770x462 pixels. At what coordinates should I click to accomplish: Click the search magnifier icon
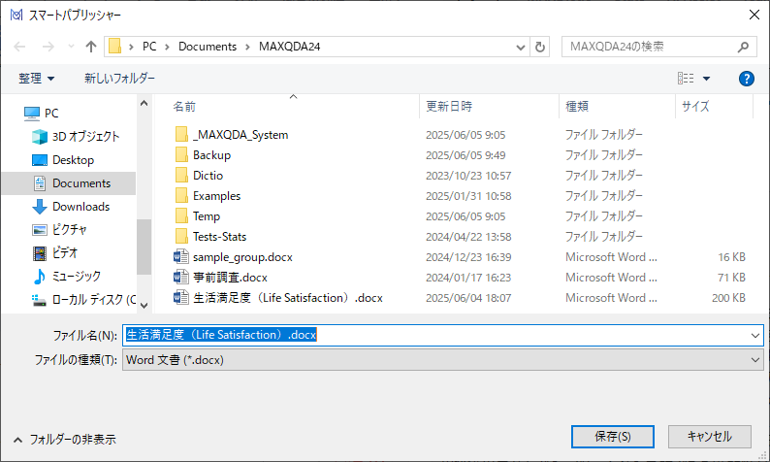pos(743,48)
